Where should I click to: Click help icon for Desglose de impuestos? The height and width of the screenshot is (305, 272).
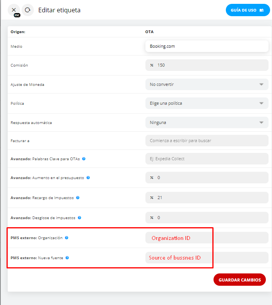click(x=80, y=218)
